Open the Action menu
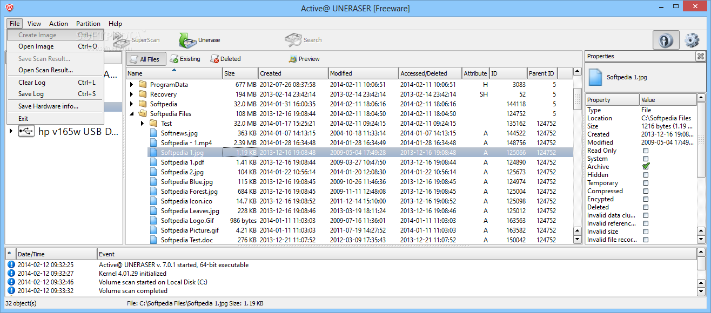 [58, 24]
